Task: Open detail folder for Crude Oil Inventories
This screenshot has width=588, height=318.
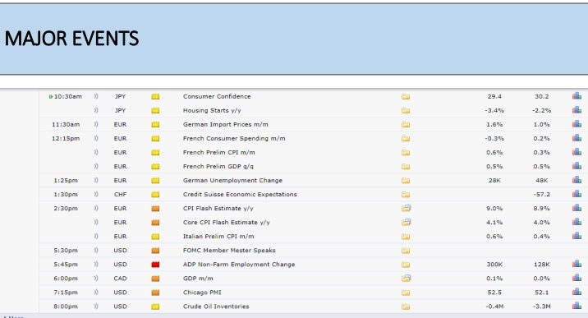Action: (406, 306)
